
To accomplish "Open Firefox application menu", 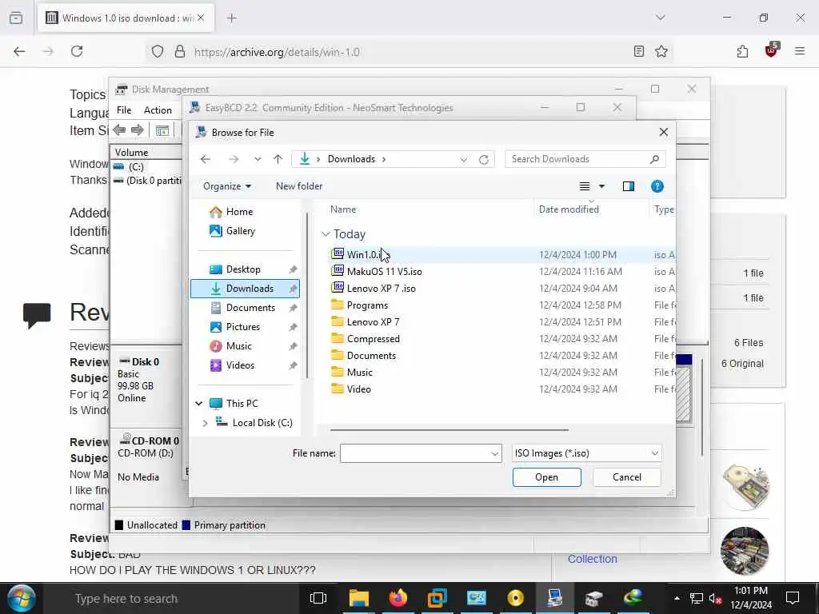I will (x=800, y=51).
